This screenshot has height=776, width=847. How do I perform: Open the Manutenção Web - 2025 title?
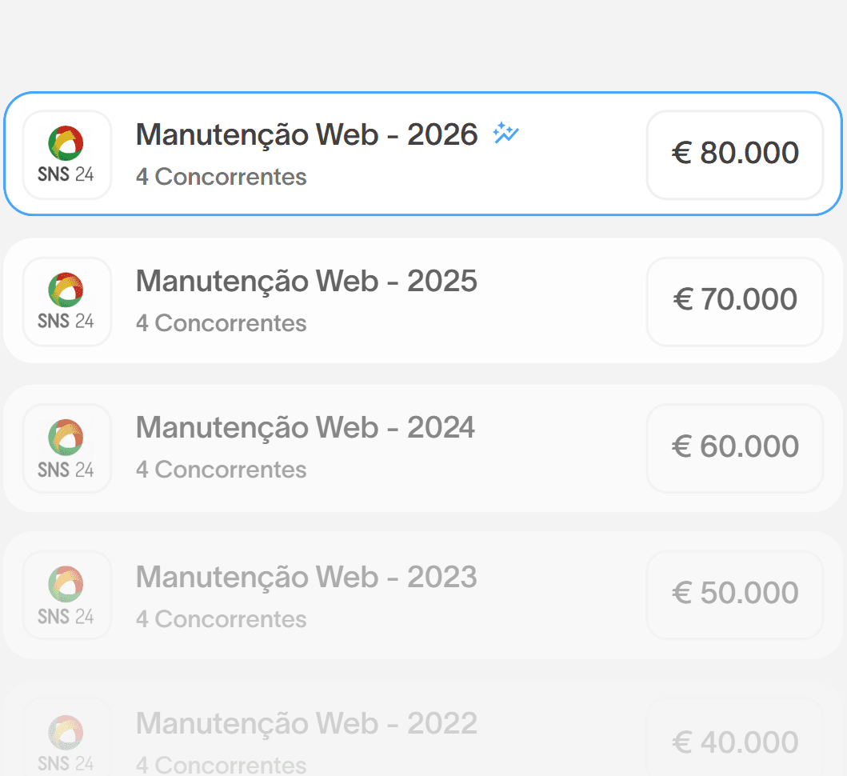tap(306, 281)
